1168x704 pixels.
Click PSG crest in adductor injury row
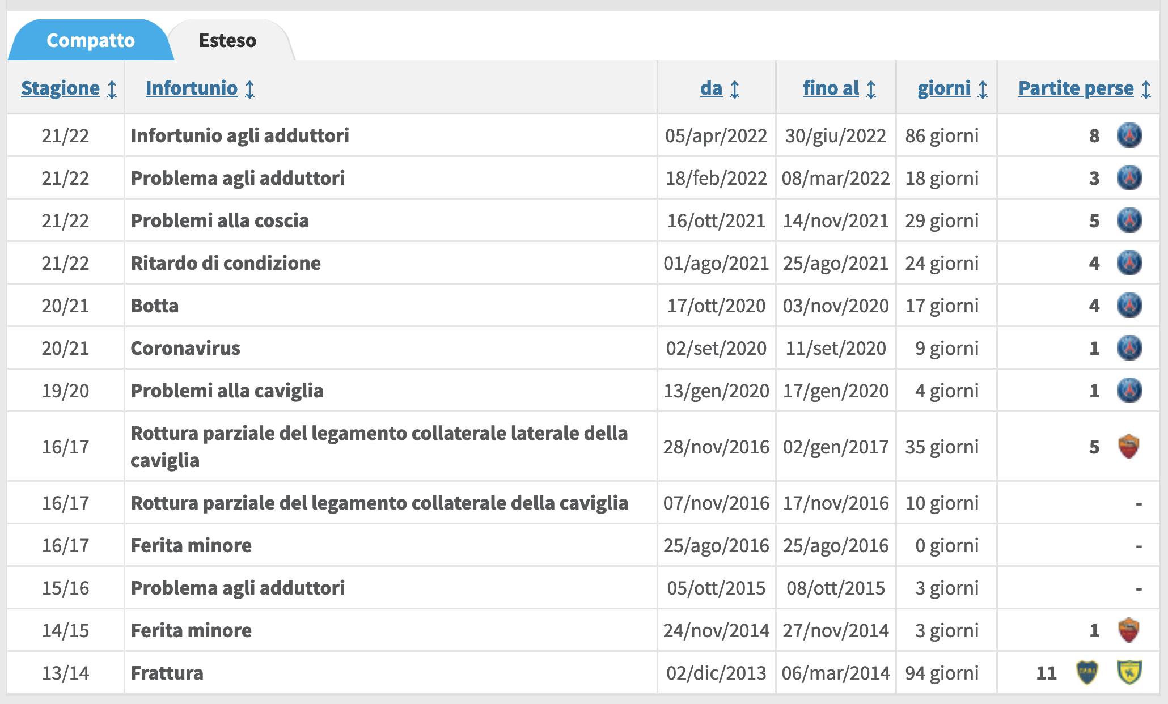click(1129, 136)
